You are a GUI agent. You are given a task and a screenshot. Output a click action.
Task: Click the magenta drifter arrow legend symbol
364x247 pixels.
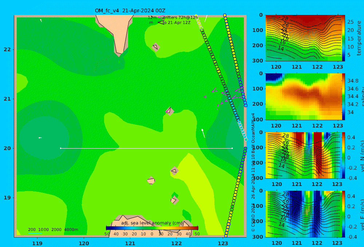[161, 17]
